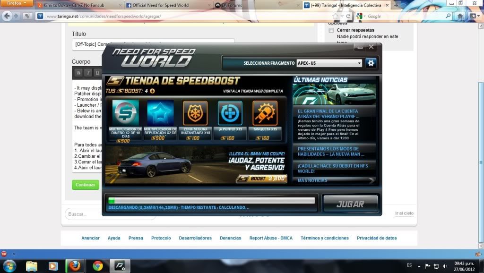Image resolution: width=484 pixels, height=273 pixels.
Task: Reload the current Taringa page
Action: click(x=348, y=16)
